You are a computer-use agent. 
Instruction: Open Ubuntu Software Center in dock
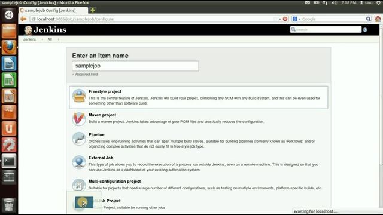point(9,112)
